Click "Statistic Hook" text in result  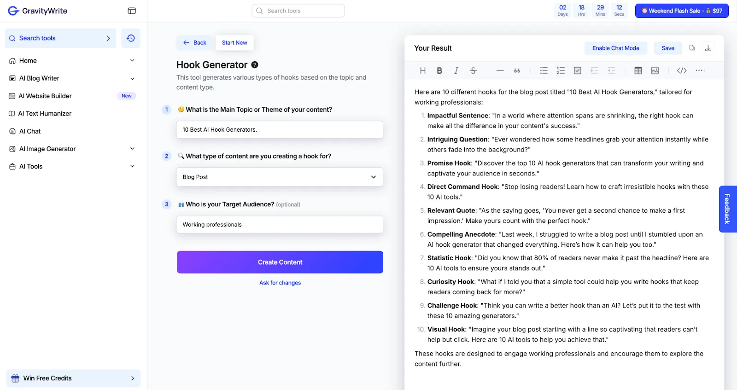coord(450,258)
